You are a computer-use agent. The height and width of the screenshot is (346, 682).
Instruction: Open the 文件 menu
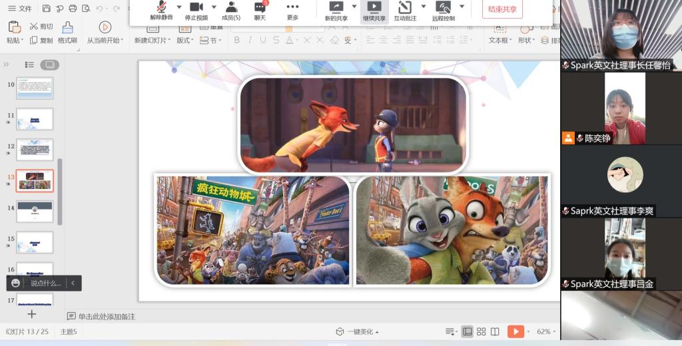[20, 9]
